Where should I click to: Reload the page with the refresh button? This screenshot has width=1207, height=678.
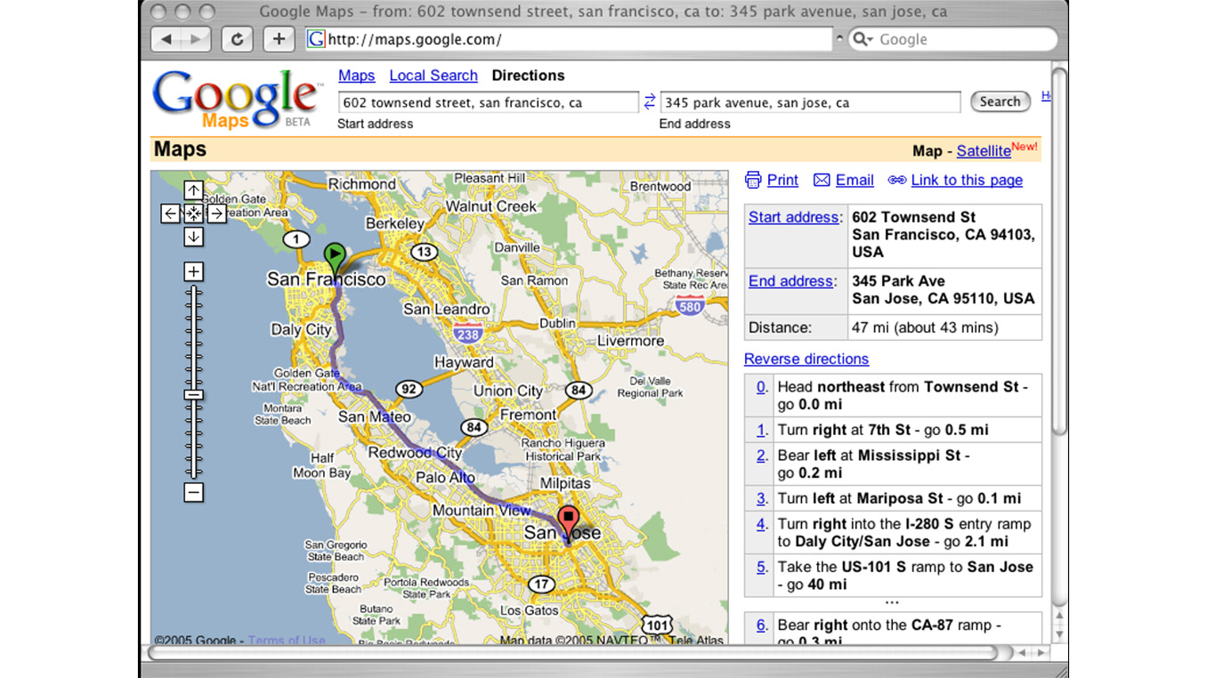tap(237, 39)
